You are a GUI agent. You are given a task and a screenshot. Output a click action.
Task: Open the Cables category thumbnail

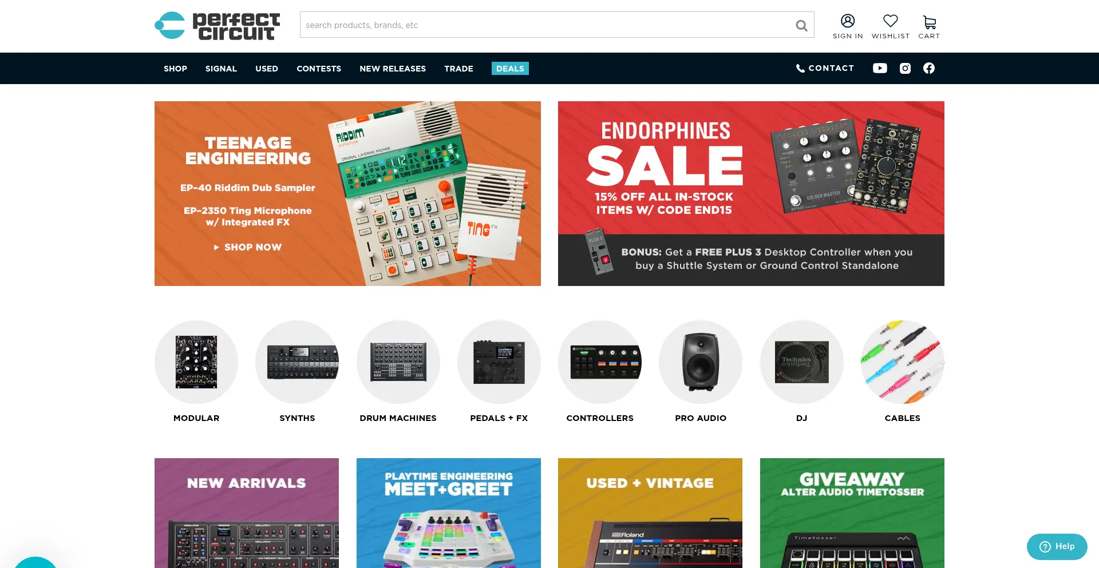[903, 362]
